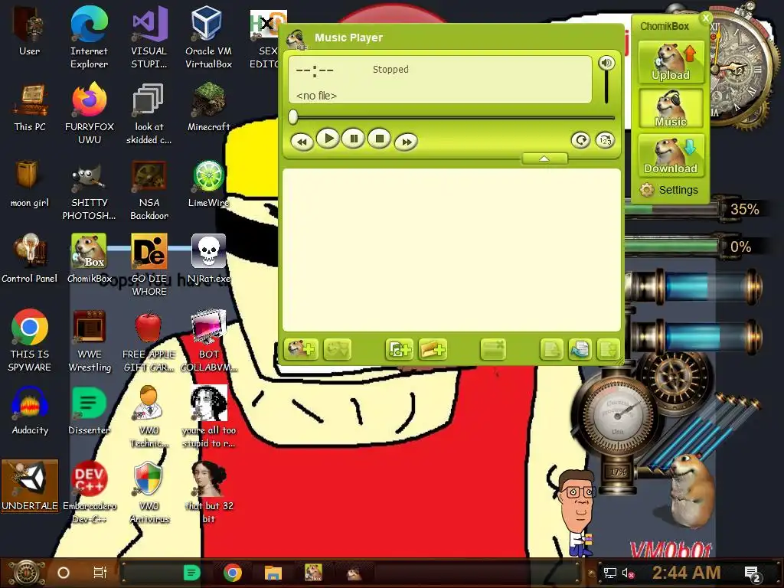Select the NjRat.exe skull icon
The height and width of the screenshot is (588, 784).
point(208,259)
